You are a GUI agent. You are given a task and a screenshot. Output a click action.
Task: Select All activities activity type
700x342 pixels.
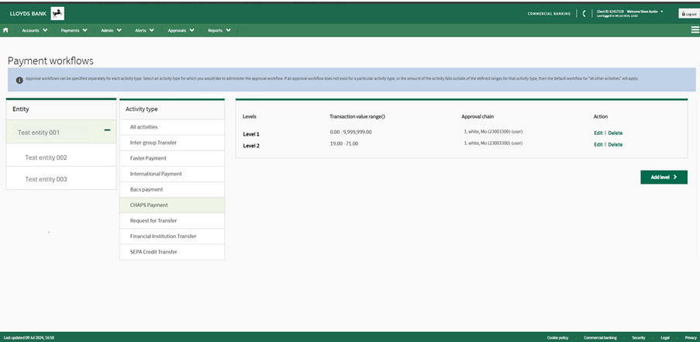[x=172, y=127]
